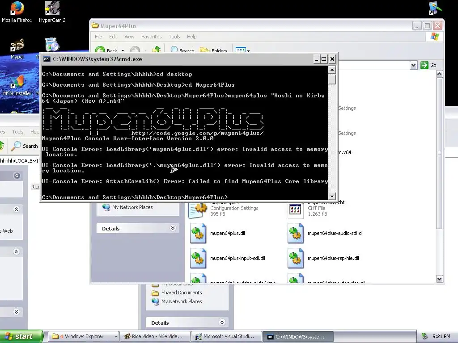Click the cmd.exe title bar system icon
Screen dimensions: 458x343
47,59
